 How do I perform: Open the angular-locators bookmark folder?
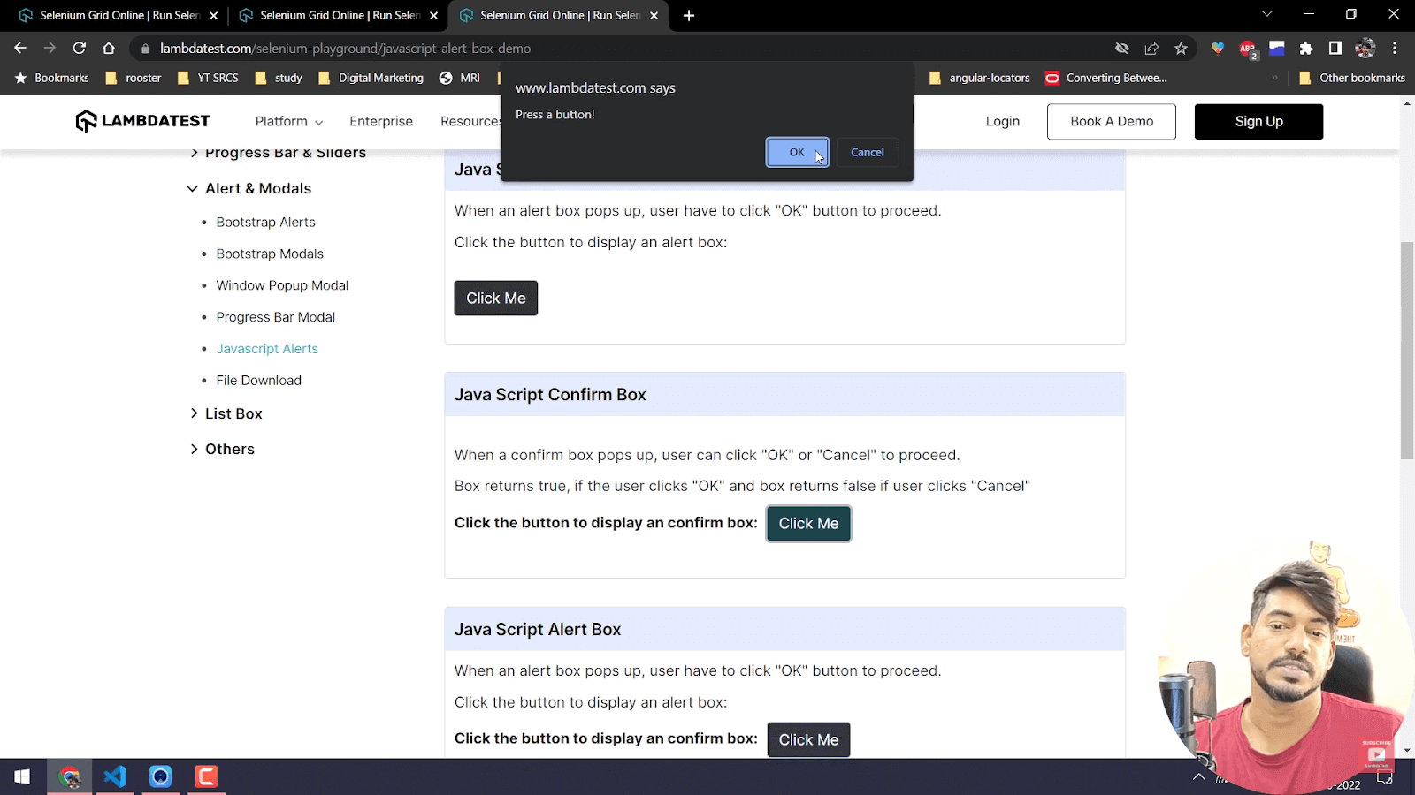[x=979, y=78]
